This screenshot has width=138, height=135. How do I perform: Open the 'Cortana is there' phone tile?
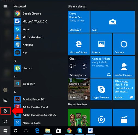tap(101, 67)
